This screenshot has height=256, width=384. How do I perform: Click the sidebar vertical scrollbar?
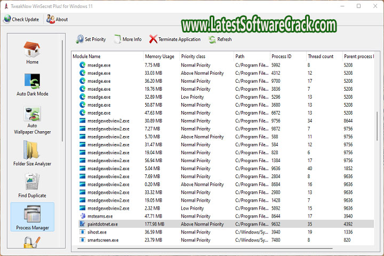(x=62, y=91)
